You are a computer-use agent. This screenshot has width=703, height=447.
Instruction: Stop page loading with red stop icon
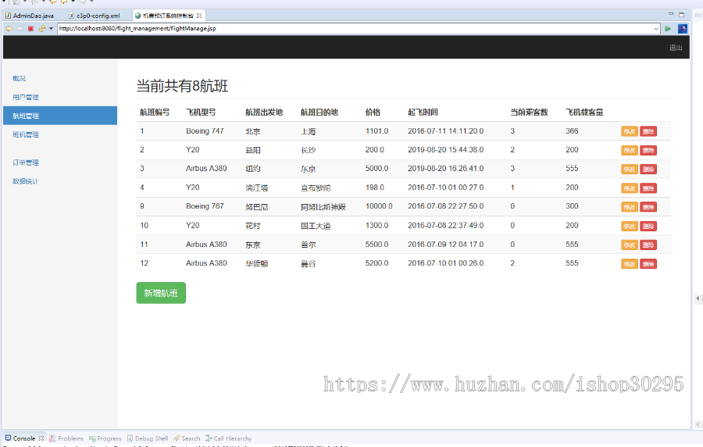click(30, 29)
